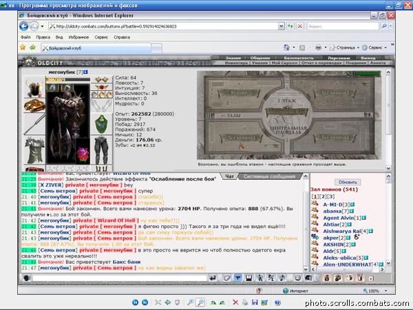This screenshot has height=310, width=413.
Task: Click the Add to Favorites icon
Action: pos(32,48)
